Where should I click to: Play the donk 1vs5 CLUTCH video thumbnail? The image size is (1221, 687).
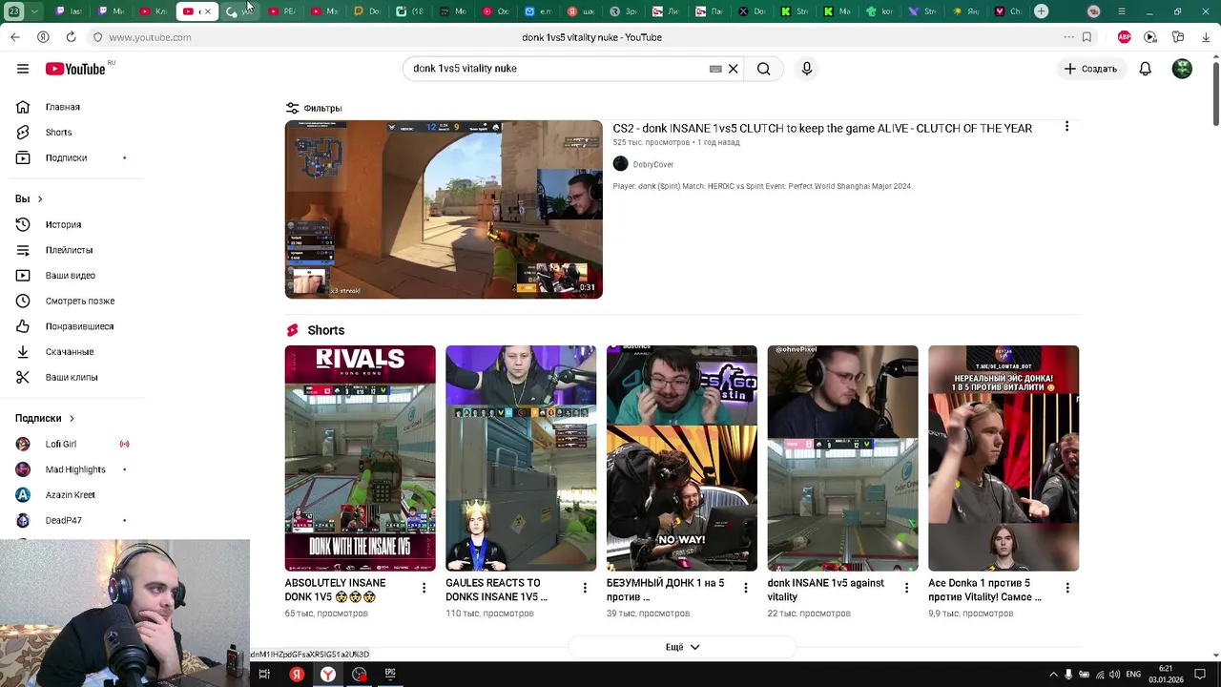click(x=444, y=209)
